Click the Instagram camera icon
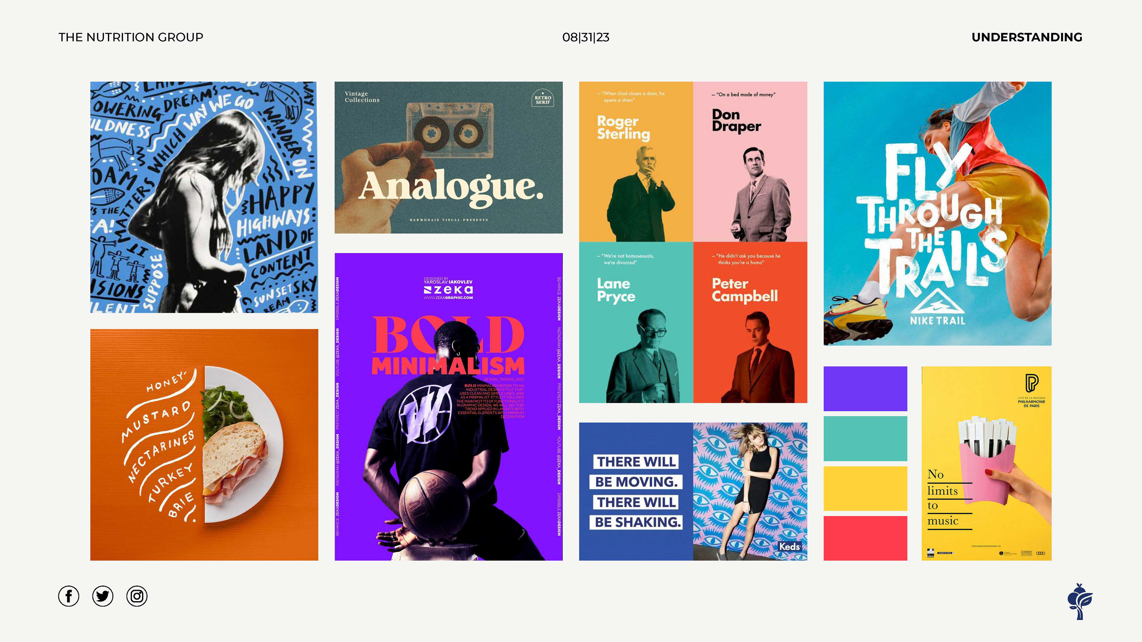This screenshot has height=642, width=1142. (137, 596)
